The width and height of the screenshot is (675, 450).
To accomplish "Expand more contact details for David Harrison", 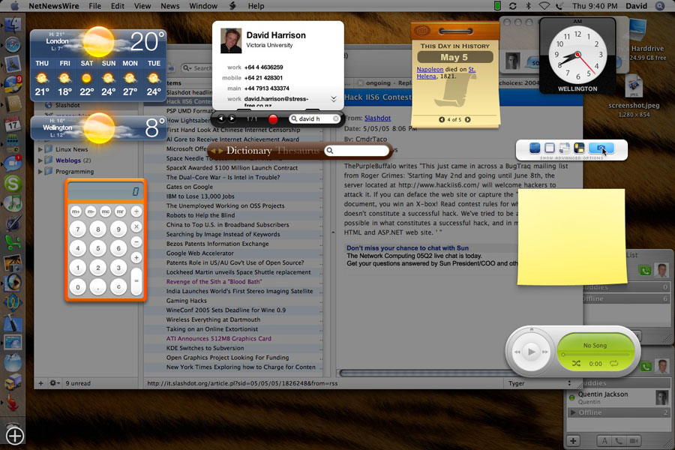I will pos(334,99).
